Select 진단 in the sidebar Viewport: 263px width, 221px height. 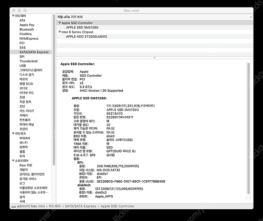point(22,106)
